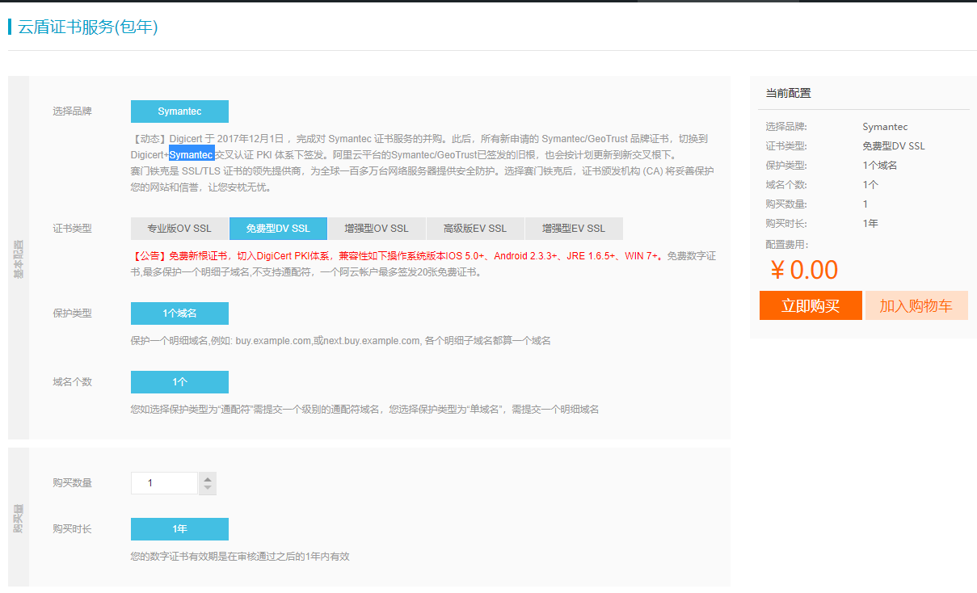Click the 购买数量 label in the form

72,483
